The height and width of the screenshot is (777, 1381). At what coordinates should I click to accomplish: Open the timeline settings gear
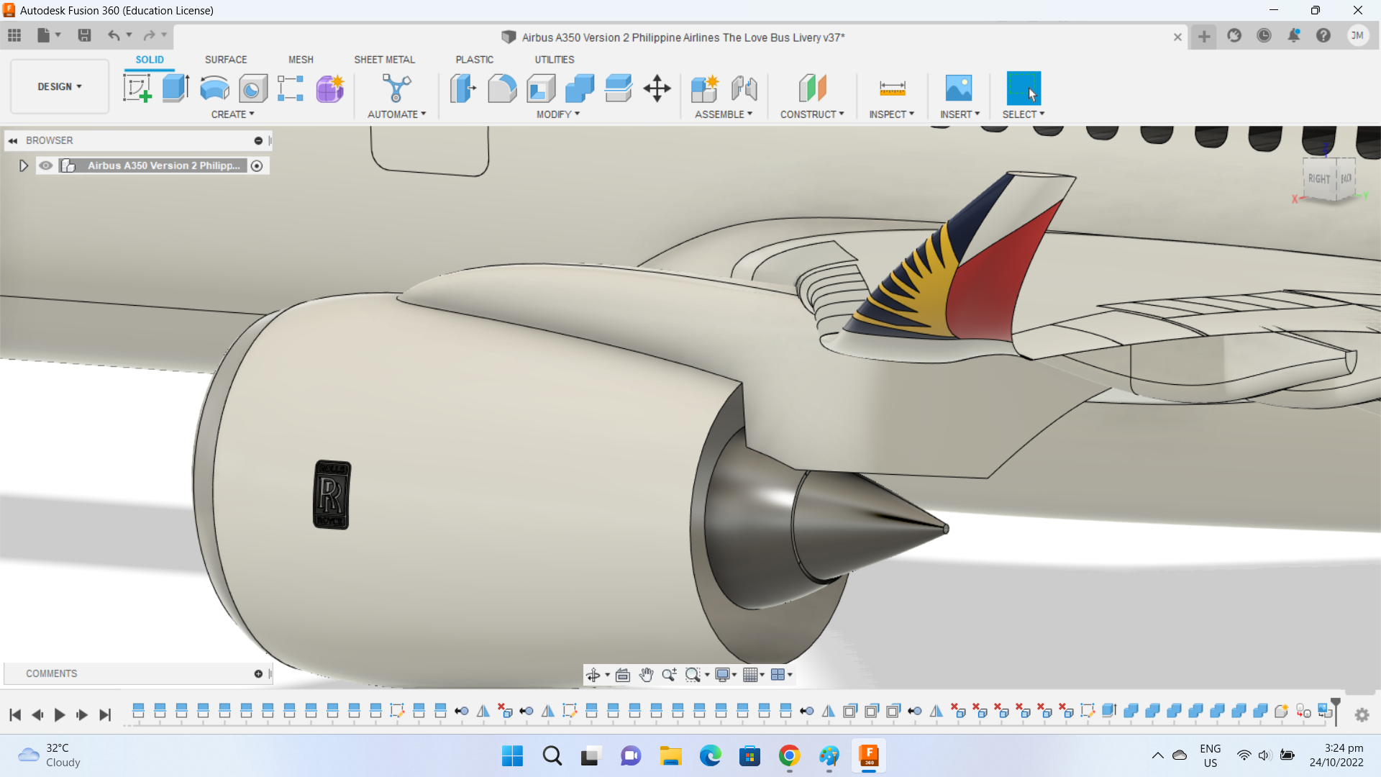click(x=1362, y=715)
